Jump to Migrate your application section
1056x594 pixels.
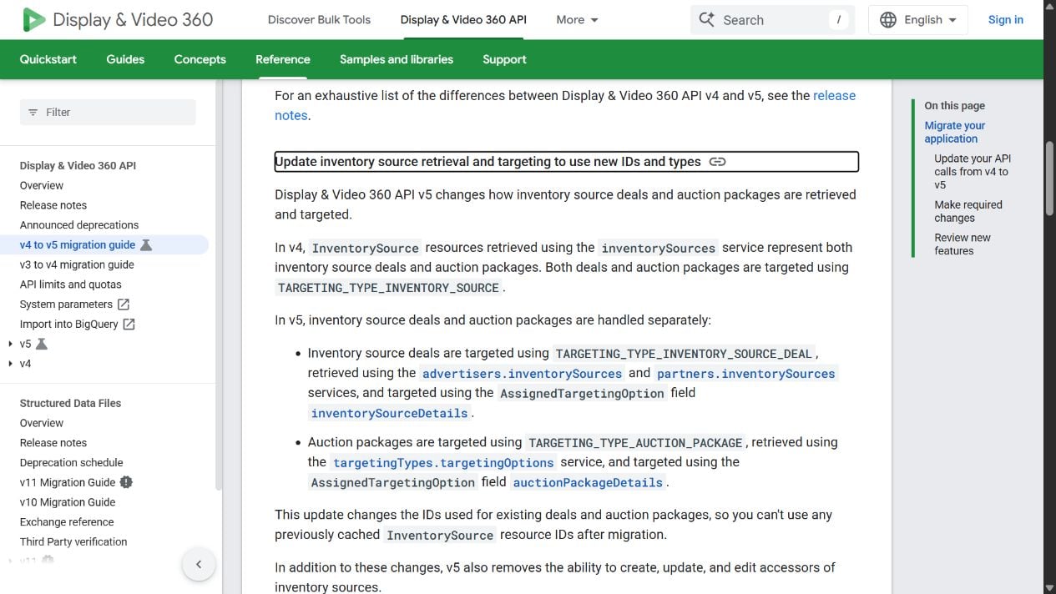coord(955,132)
